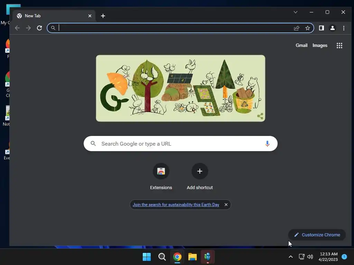Click the taskbar app with people icon
The height and width of the screenshot is (265, 354).
(x=207, y=257)
